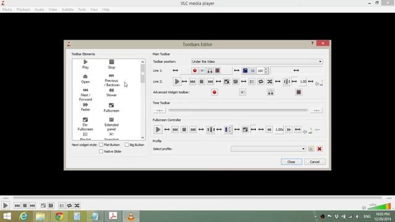395x222 pixels.
Task: Open the Playback menu
Action: coord(23,10)
